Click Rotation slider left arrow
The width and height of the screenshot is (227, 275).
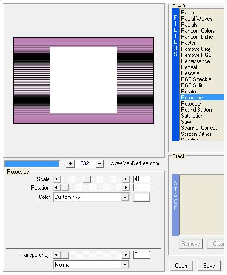(x=57, y=188)
